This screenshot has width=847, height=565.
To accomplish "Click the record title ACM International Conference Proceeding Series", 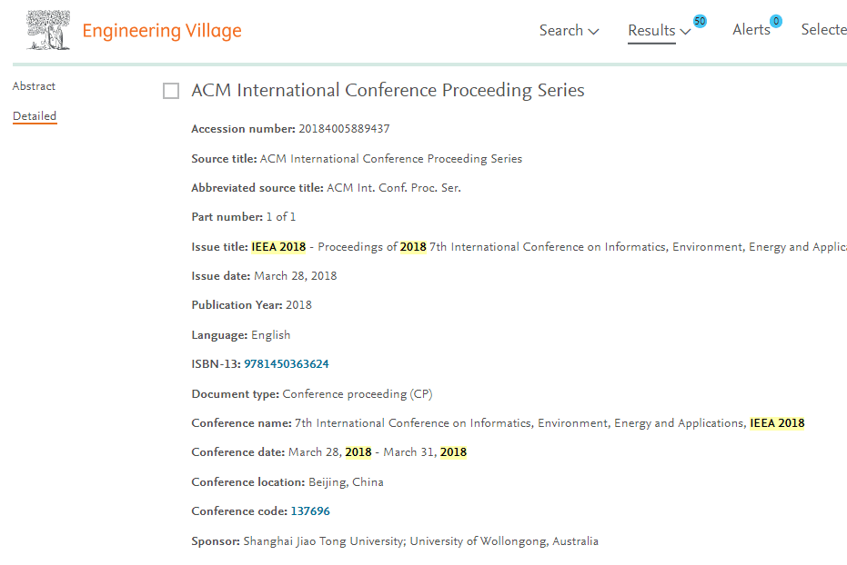I will (388, 90).
